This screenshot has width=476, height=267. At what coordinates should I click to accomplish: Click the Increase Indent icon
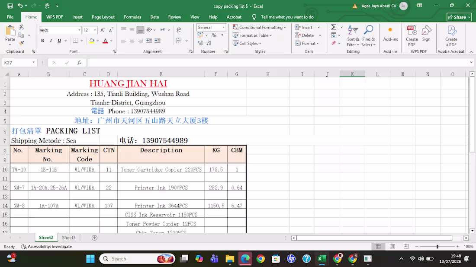[x=157, y=41]
